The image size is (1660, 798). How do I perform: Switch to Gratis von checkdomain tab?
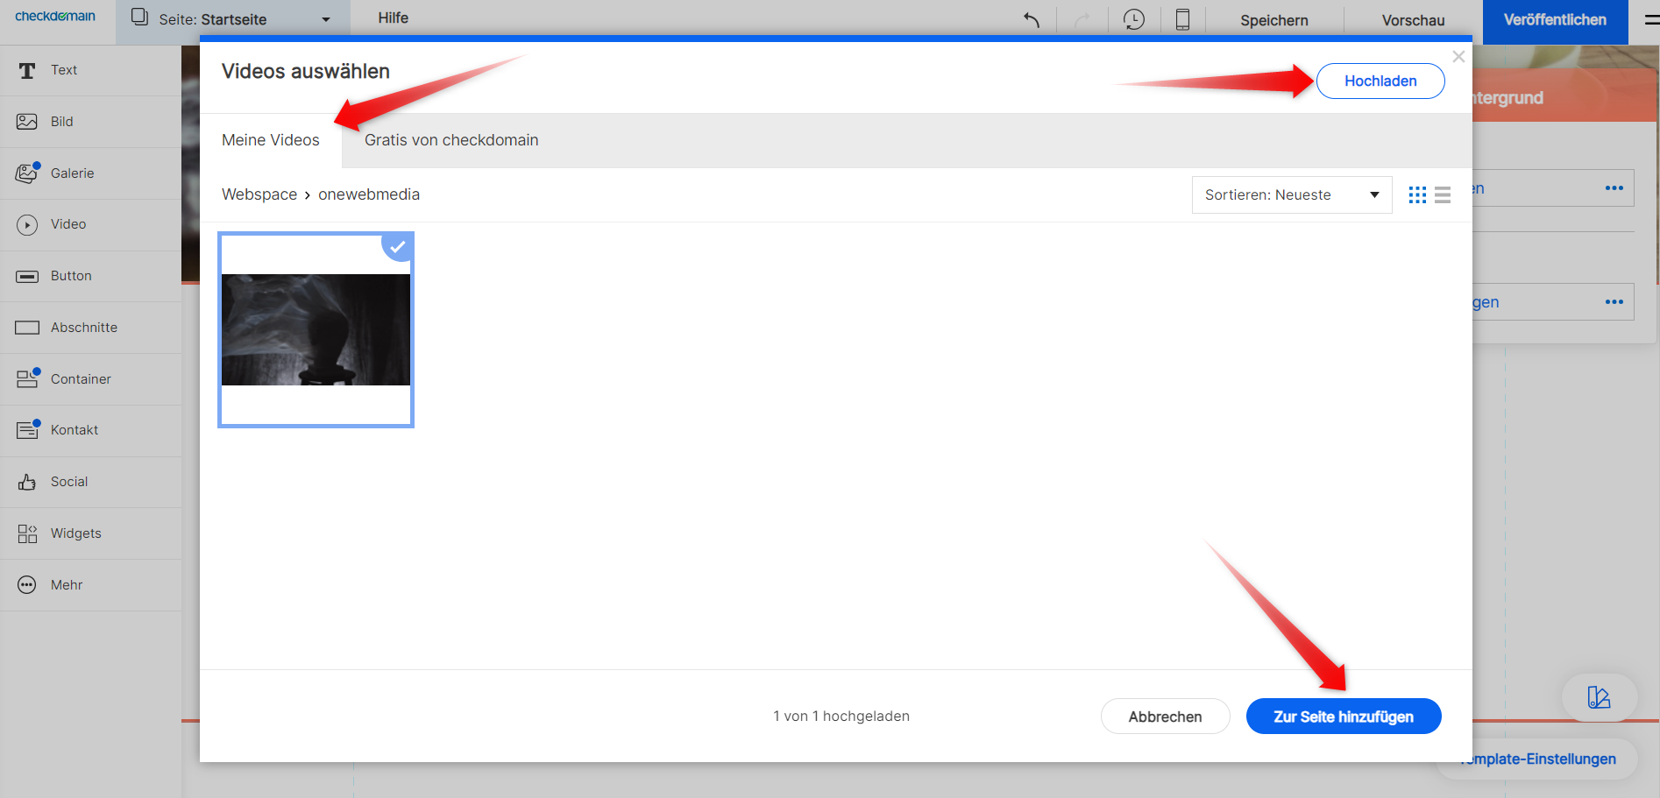450,140
